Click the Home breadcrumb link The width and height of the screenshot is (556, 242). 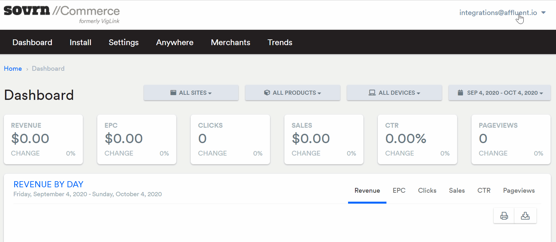[x=13, y=69]
